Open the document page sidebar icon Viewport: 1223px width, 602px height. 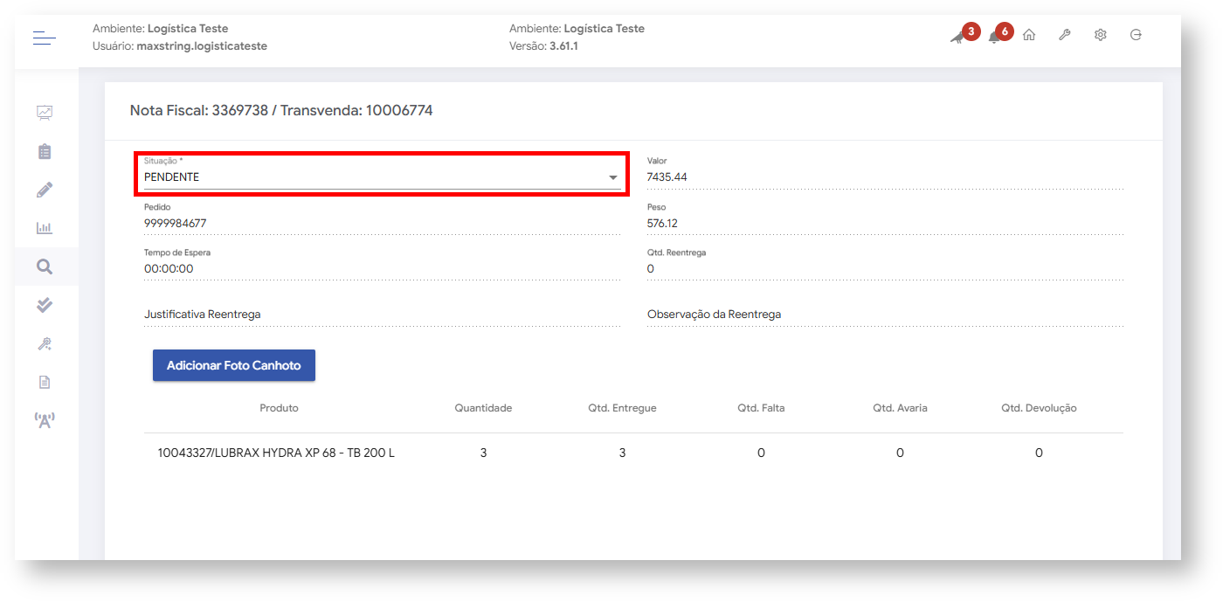point(45,382)
